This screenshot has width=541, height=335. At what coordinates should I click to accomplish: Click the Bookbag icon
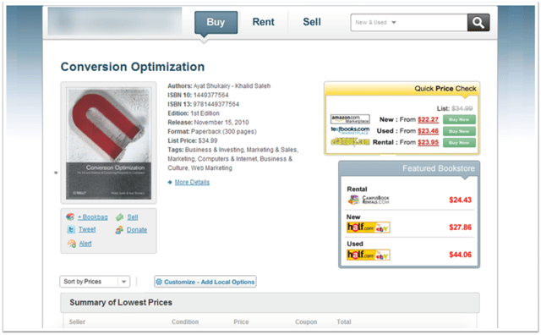[x=70, y=217]
